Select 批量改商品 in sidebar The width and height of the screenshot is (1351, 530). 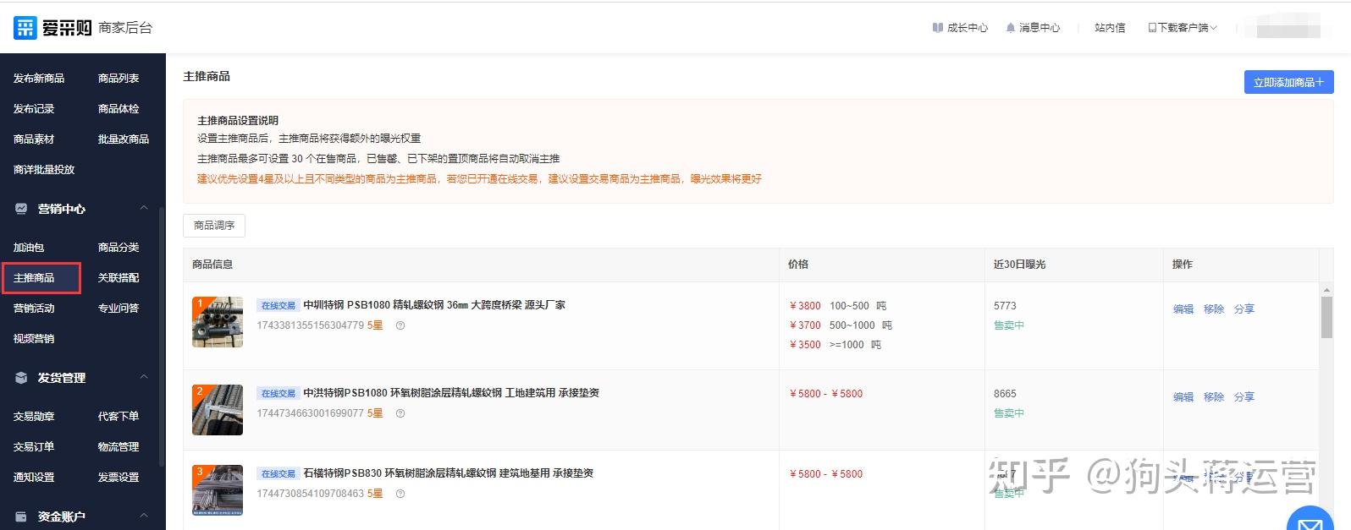click(x=124, y=139)
